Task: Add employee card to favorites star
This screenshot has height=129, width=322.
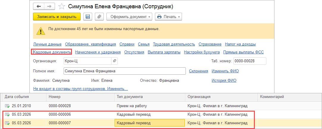Action: pyautogui.click(x=62, y=6)
